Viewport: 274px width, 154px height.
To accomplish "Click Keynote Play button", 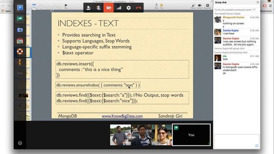I will point(66,6).
